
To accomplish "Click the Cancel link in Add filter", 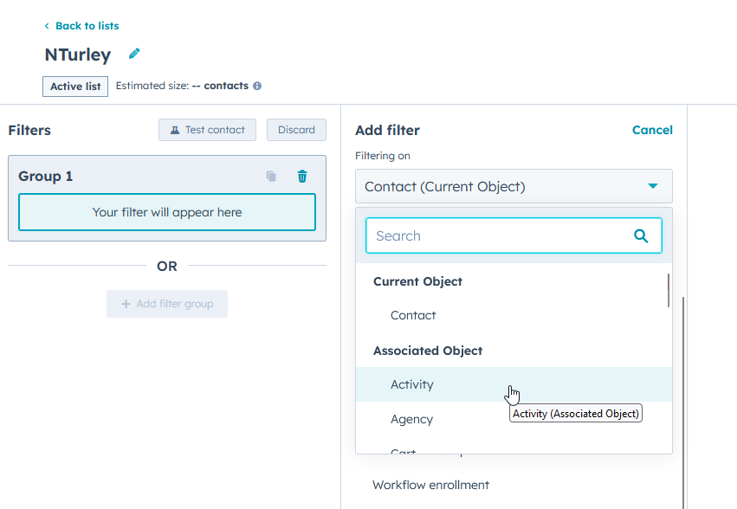I will (652, 130).
